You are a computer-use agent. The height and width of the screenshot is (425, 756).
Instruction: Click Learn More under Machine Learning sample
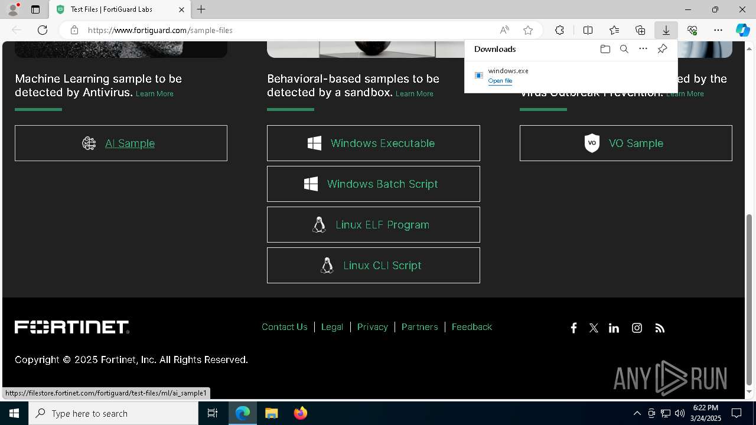(x=155, y=94)
